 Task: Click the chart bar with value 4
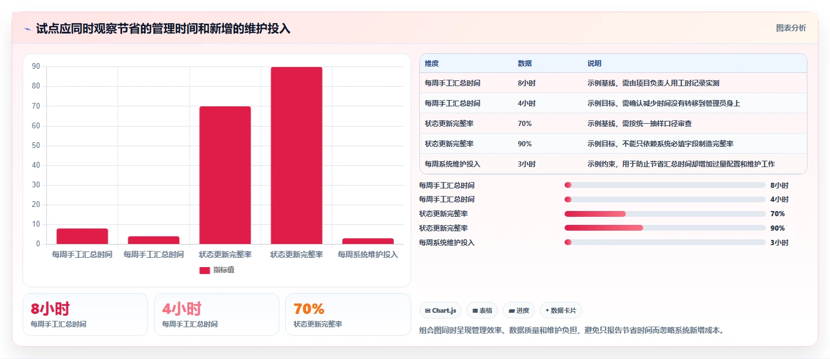coord(154,240)
